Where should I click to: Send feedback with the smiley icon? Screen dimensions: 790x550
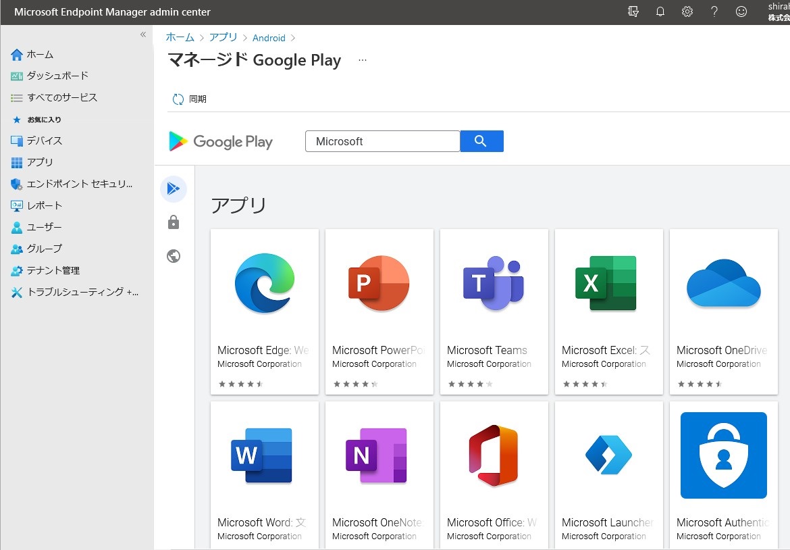click(x=741, y=11)
